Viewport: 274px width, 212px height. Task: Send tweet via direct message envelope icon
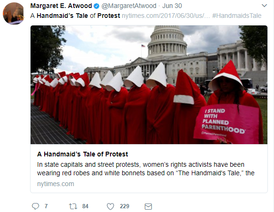click(148, 206)
